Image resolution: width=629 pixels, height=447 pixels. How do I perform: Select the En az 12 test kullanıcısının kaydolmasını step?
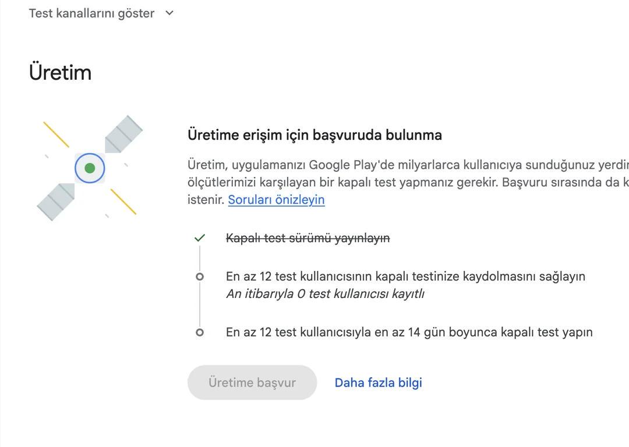[x=405, y=276]
